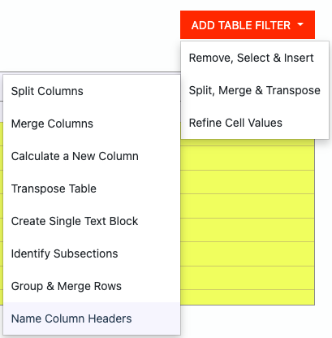This screenshot has height=338, width=332.
Task: Select highlighted Name Column Headers item
Action: pyautogui.click(x=92, y=318)
